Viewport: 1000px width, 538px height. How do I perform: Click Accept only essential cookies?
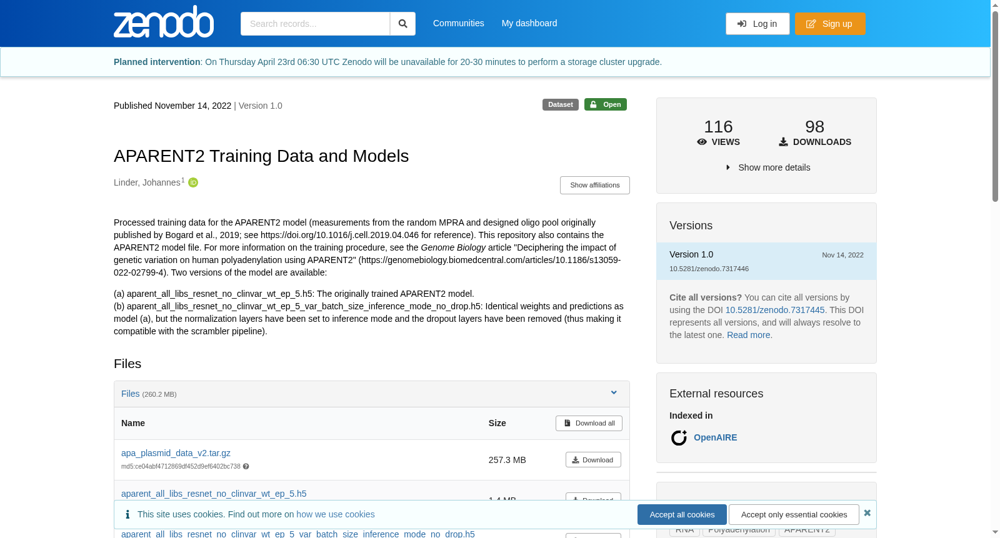pyautogui.click(x=794, y=514)
